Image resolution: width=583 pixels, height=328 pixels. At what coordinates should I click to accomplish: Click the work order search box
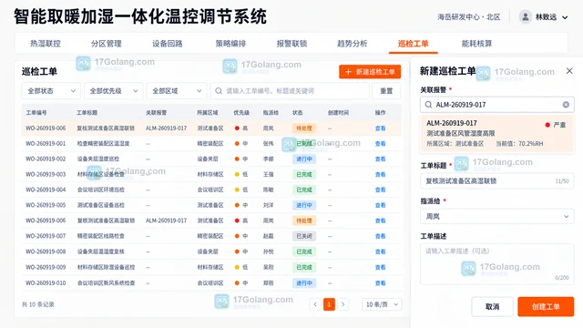point(290,91)
